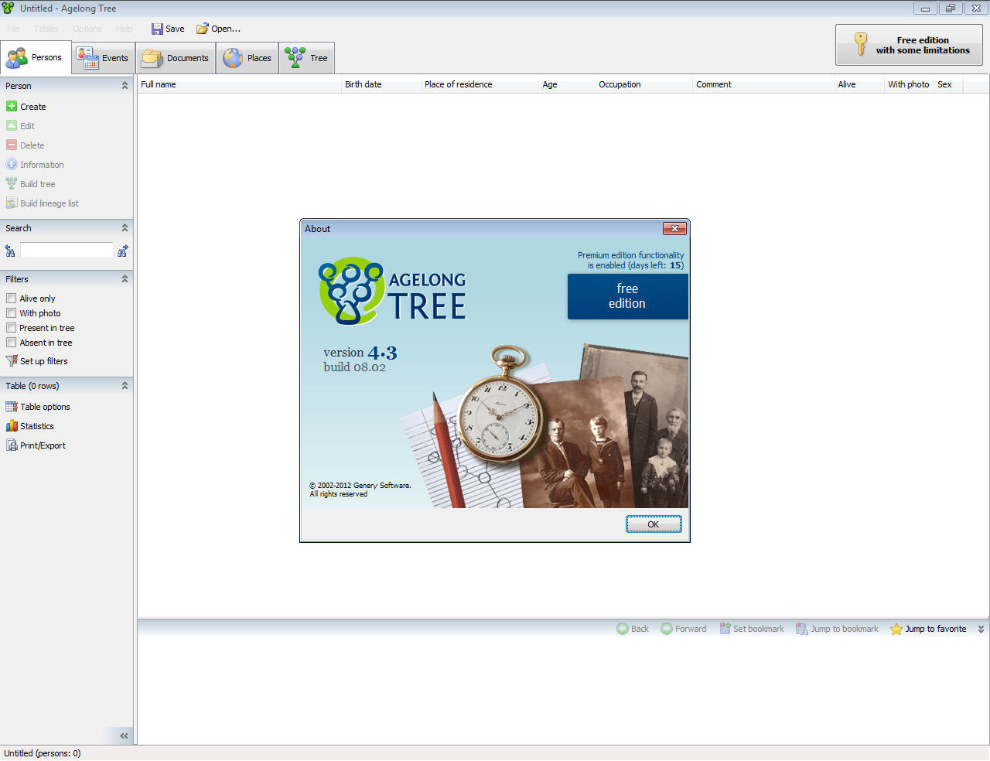Focus the Search text input field

pos(67,250)
